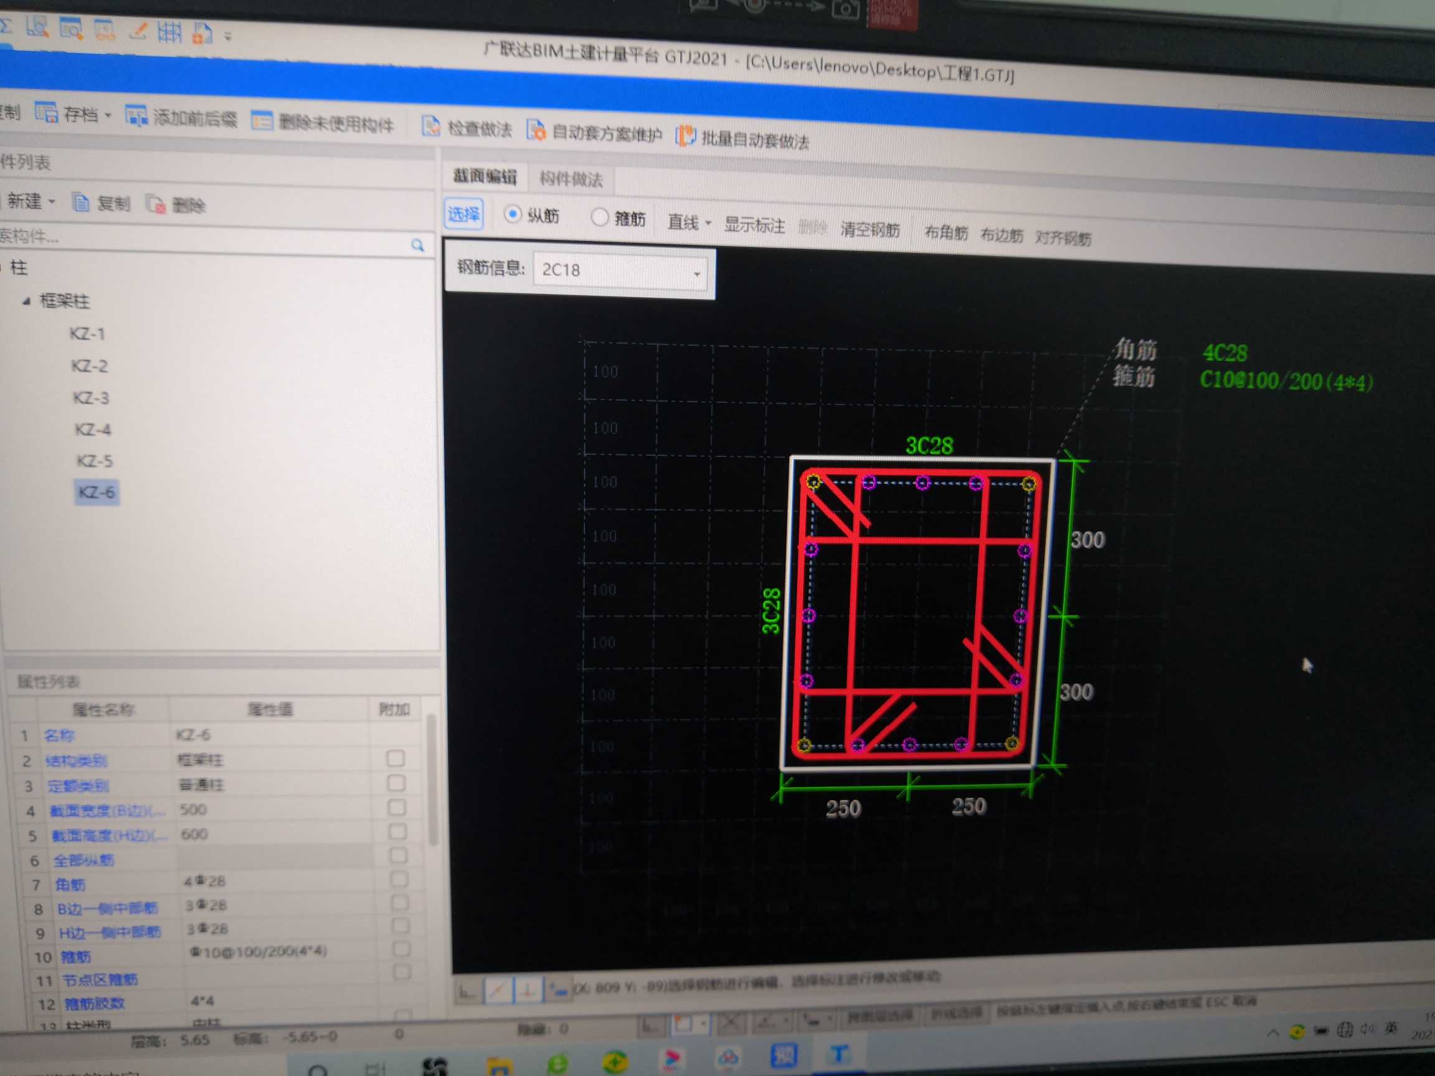Click the 箍筋肢数 value 4*4
The width and height of the screenshot is (1435, 1076).
point(202,1001)
